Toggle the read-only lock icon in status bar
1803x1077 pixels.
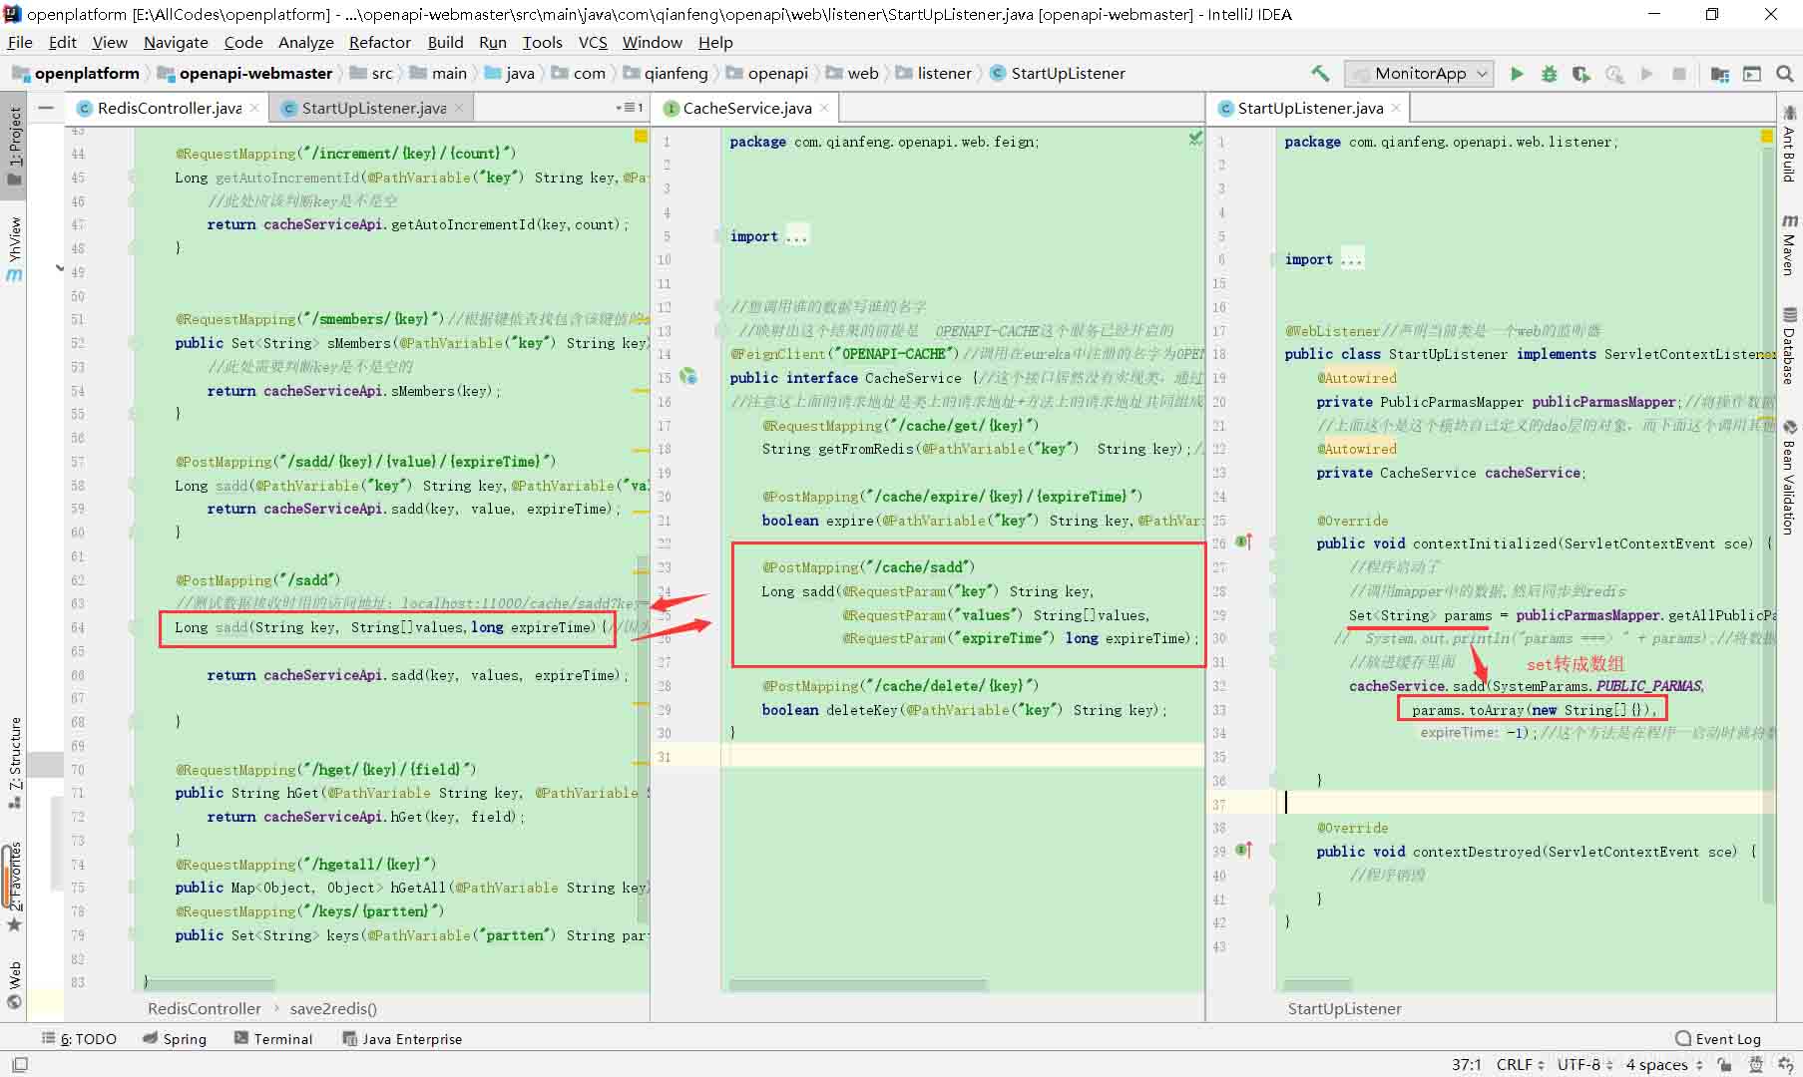1724,1065
